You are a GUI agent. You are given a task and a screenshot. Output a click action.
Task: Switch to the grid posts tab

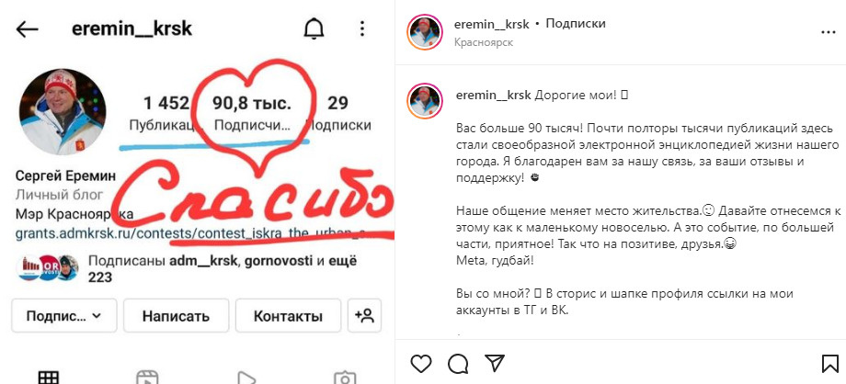click(49, 377)
